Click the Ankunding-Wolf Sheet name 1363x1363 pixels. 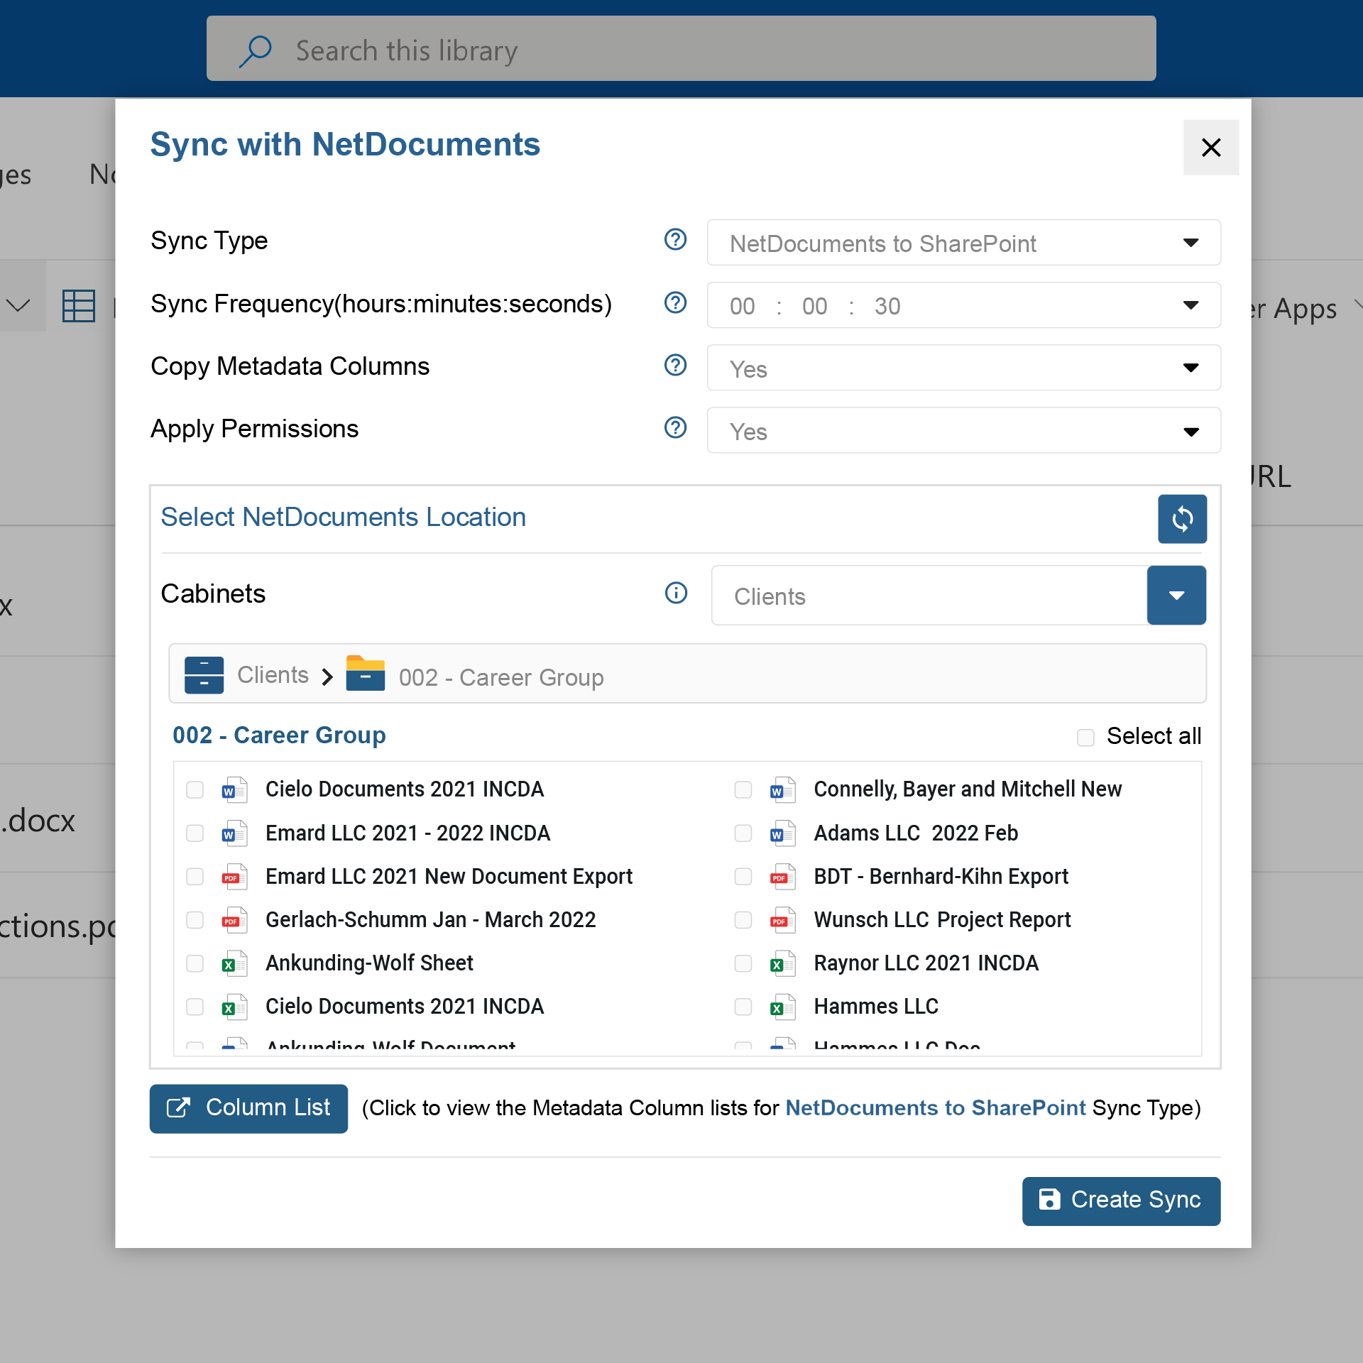tap(369, 963)
